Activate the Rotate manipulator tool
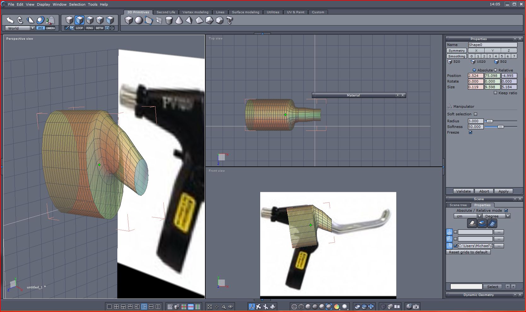 point(20,20)
